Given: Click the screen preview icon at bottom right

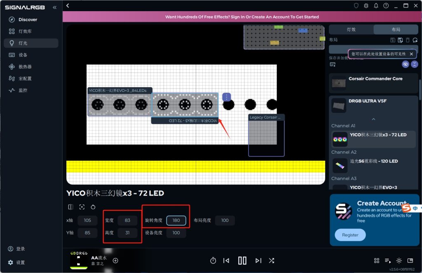Looking at the screenshot, I should coord(410,261).
